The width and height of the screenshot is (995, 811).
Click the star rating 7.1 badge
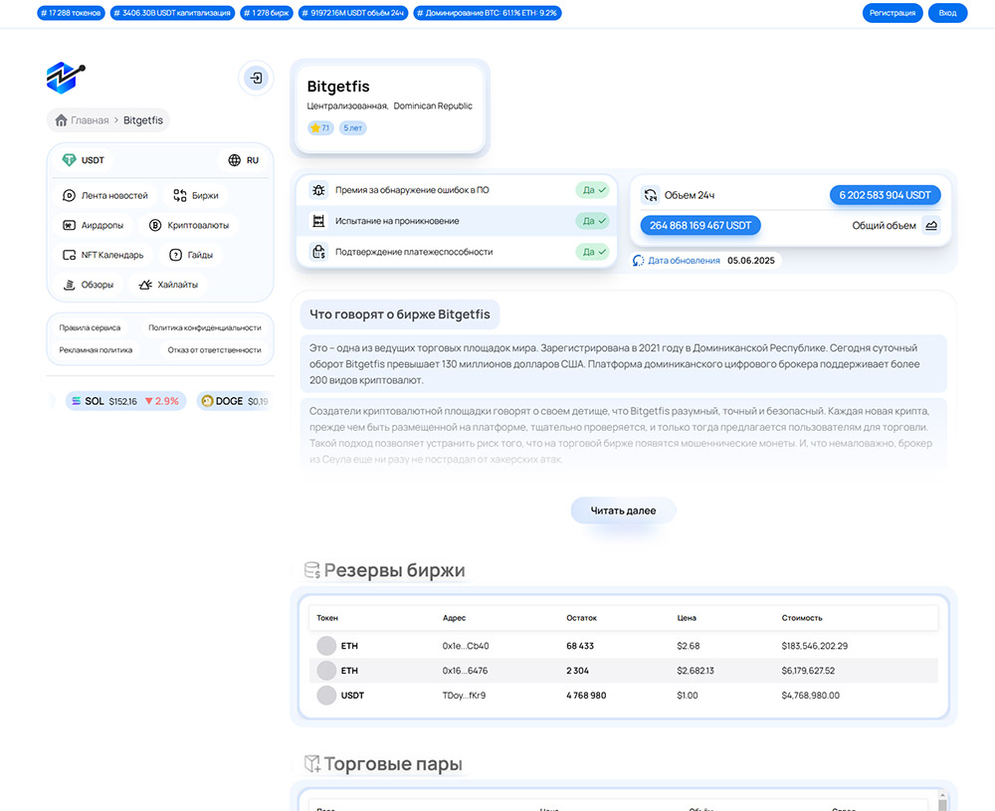tap(320, 128)
